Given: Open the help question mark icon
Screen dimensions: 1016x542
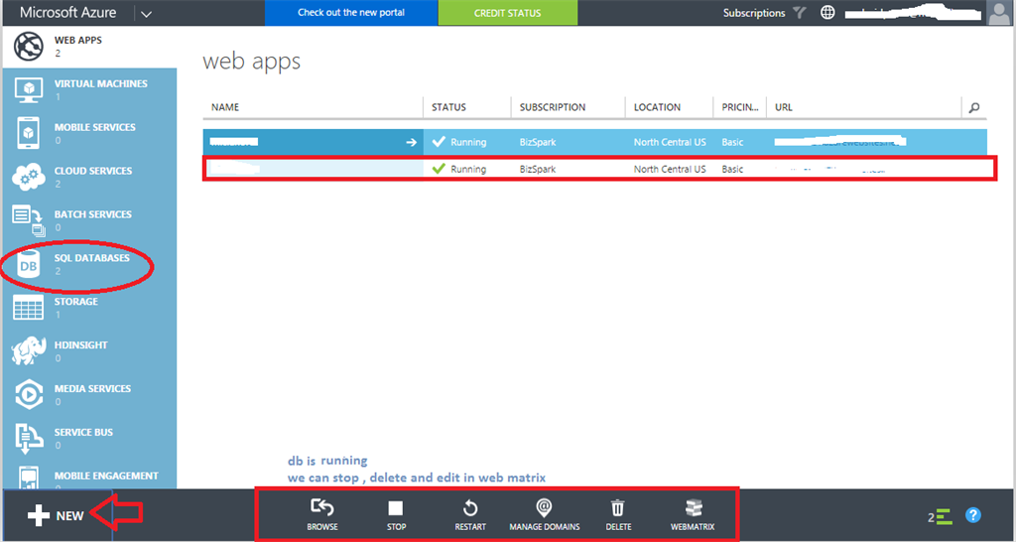Looking at the screenshot, I should pos(972,515).
